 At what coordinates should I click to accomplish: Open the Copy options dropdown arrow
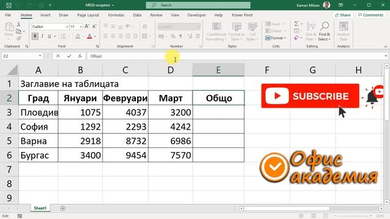click(x=24, y=32)
